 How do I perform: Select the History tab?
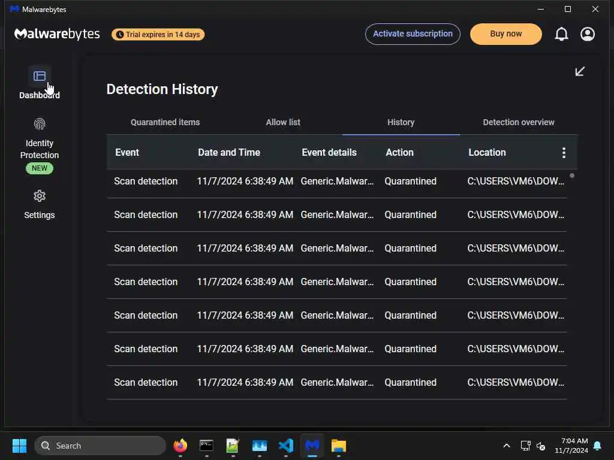pos(401,122)
